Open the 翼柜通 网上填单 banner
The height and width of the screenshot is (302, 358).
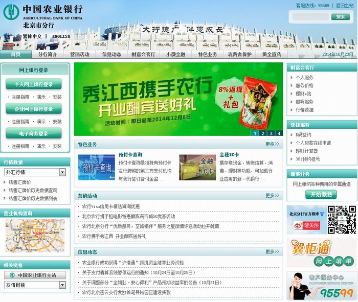pos(322,253)
